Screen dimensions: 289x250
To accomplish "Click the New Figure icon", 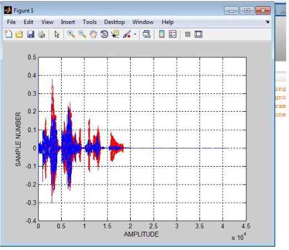I will pos(8,34).
